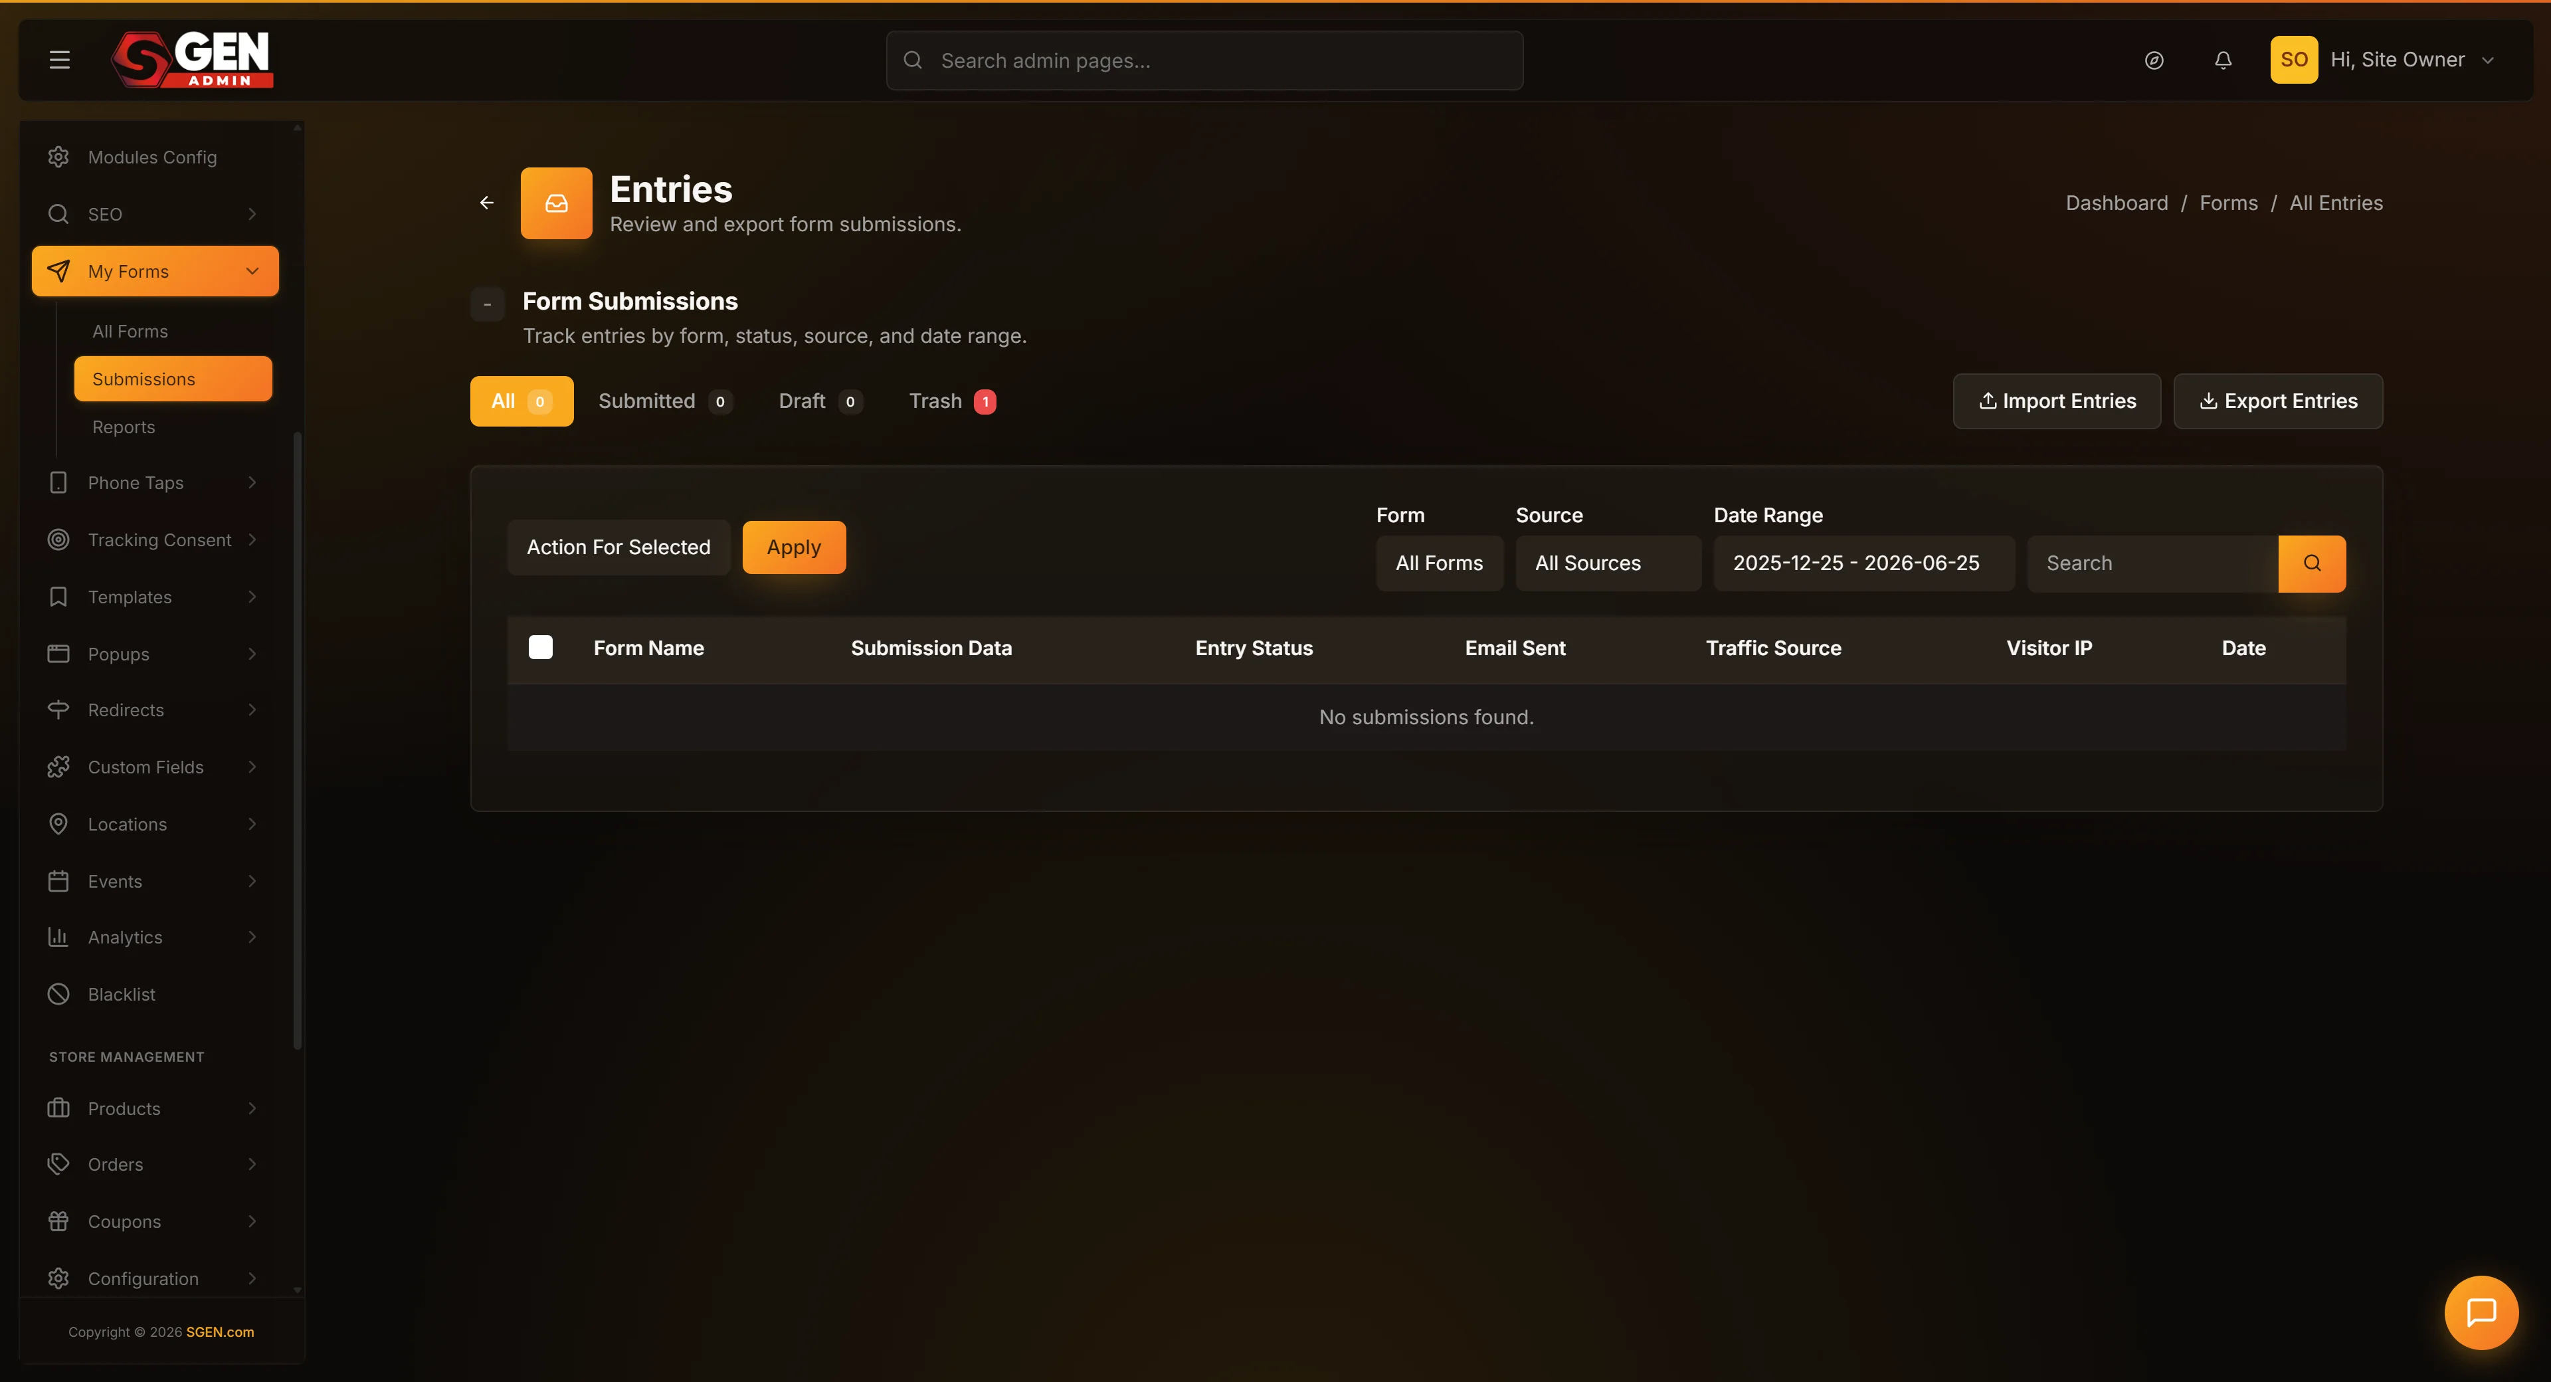This screenshot has height=1382, width=2551.
Task: Go back using the arrow beside Entries
Action: pos(486,202)
